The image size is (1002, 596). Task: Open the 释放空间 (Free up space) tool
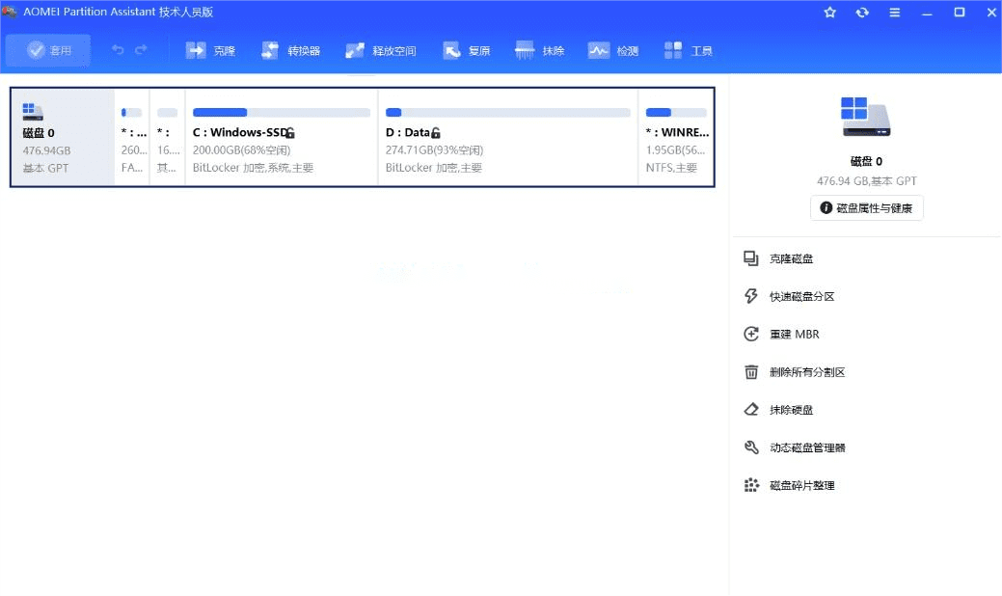point(381,50)
